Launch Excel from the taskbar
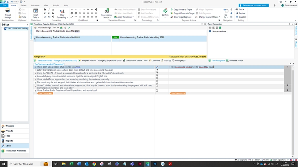This screenshot has height=167, width=298. [71, 164]
